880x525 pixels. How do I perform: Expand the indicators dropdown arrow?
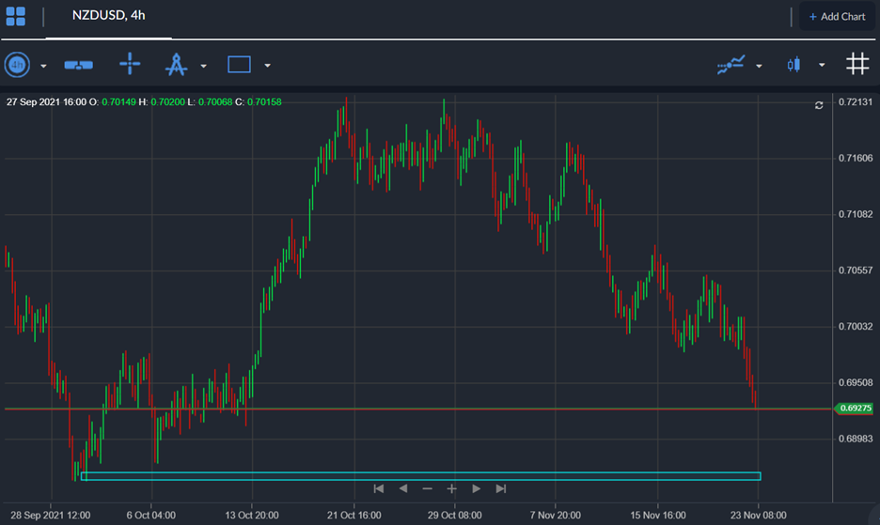pyautogui.click(x=759, y=66)
